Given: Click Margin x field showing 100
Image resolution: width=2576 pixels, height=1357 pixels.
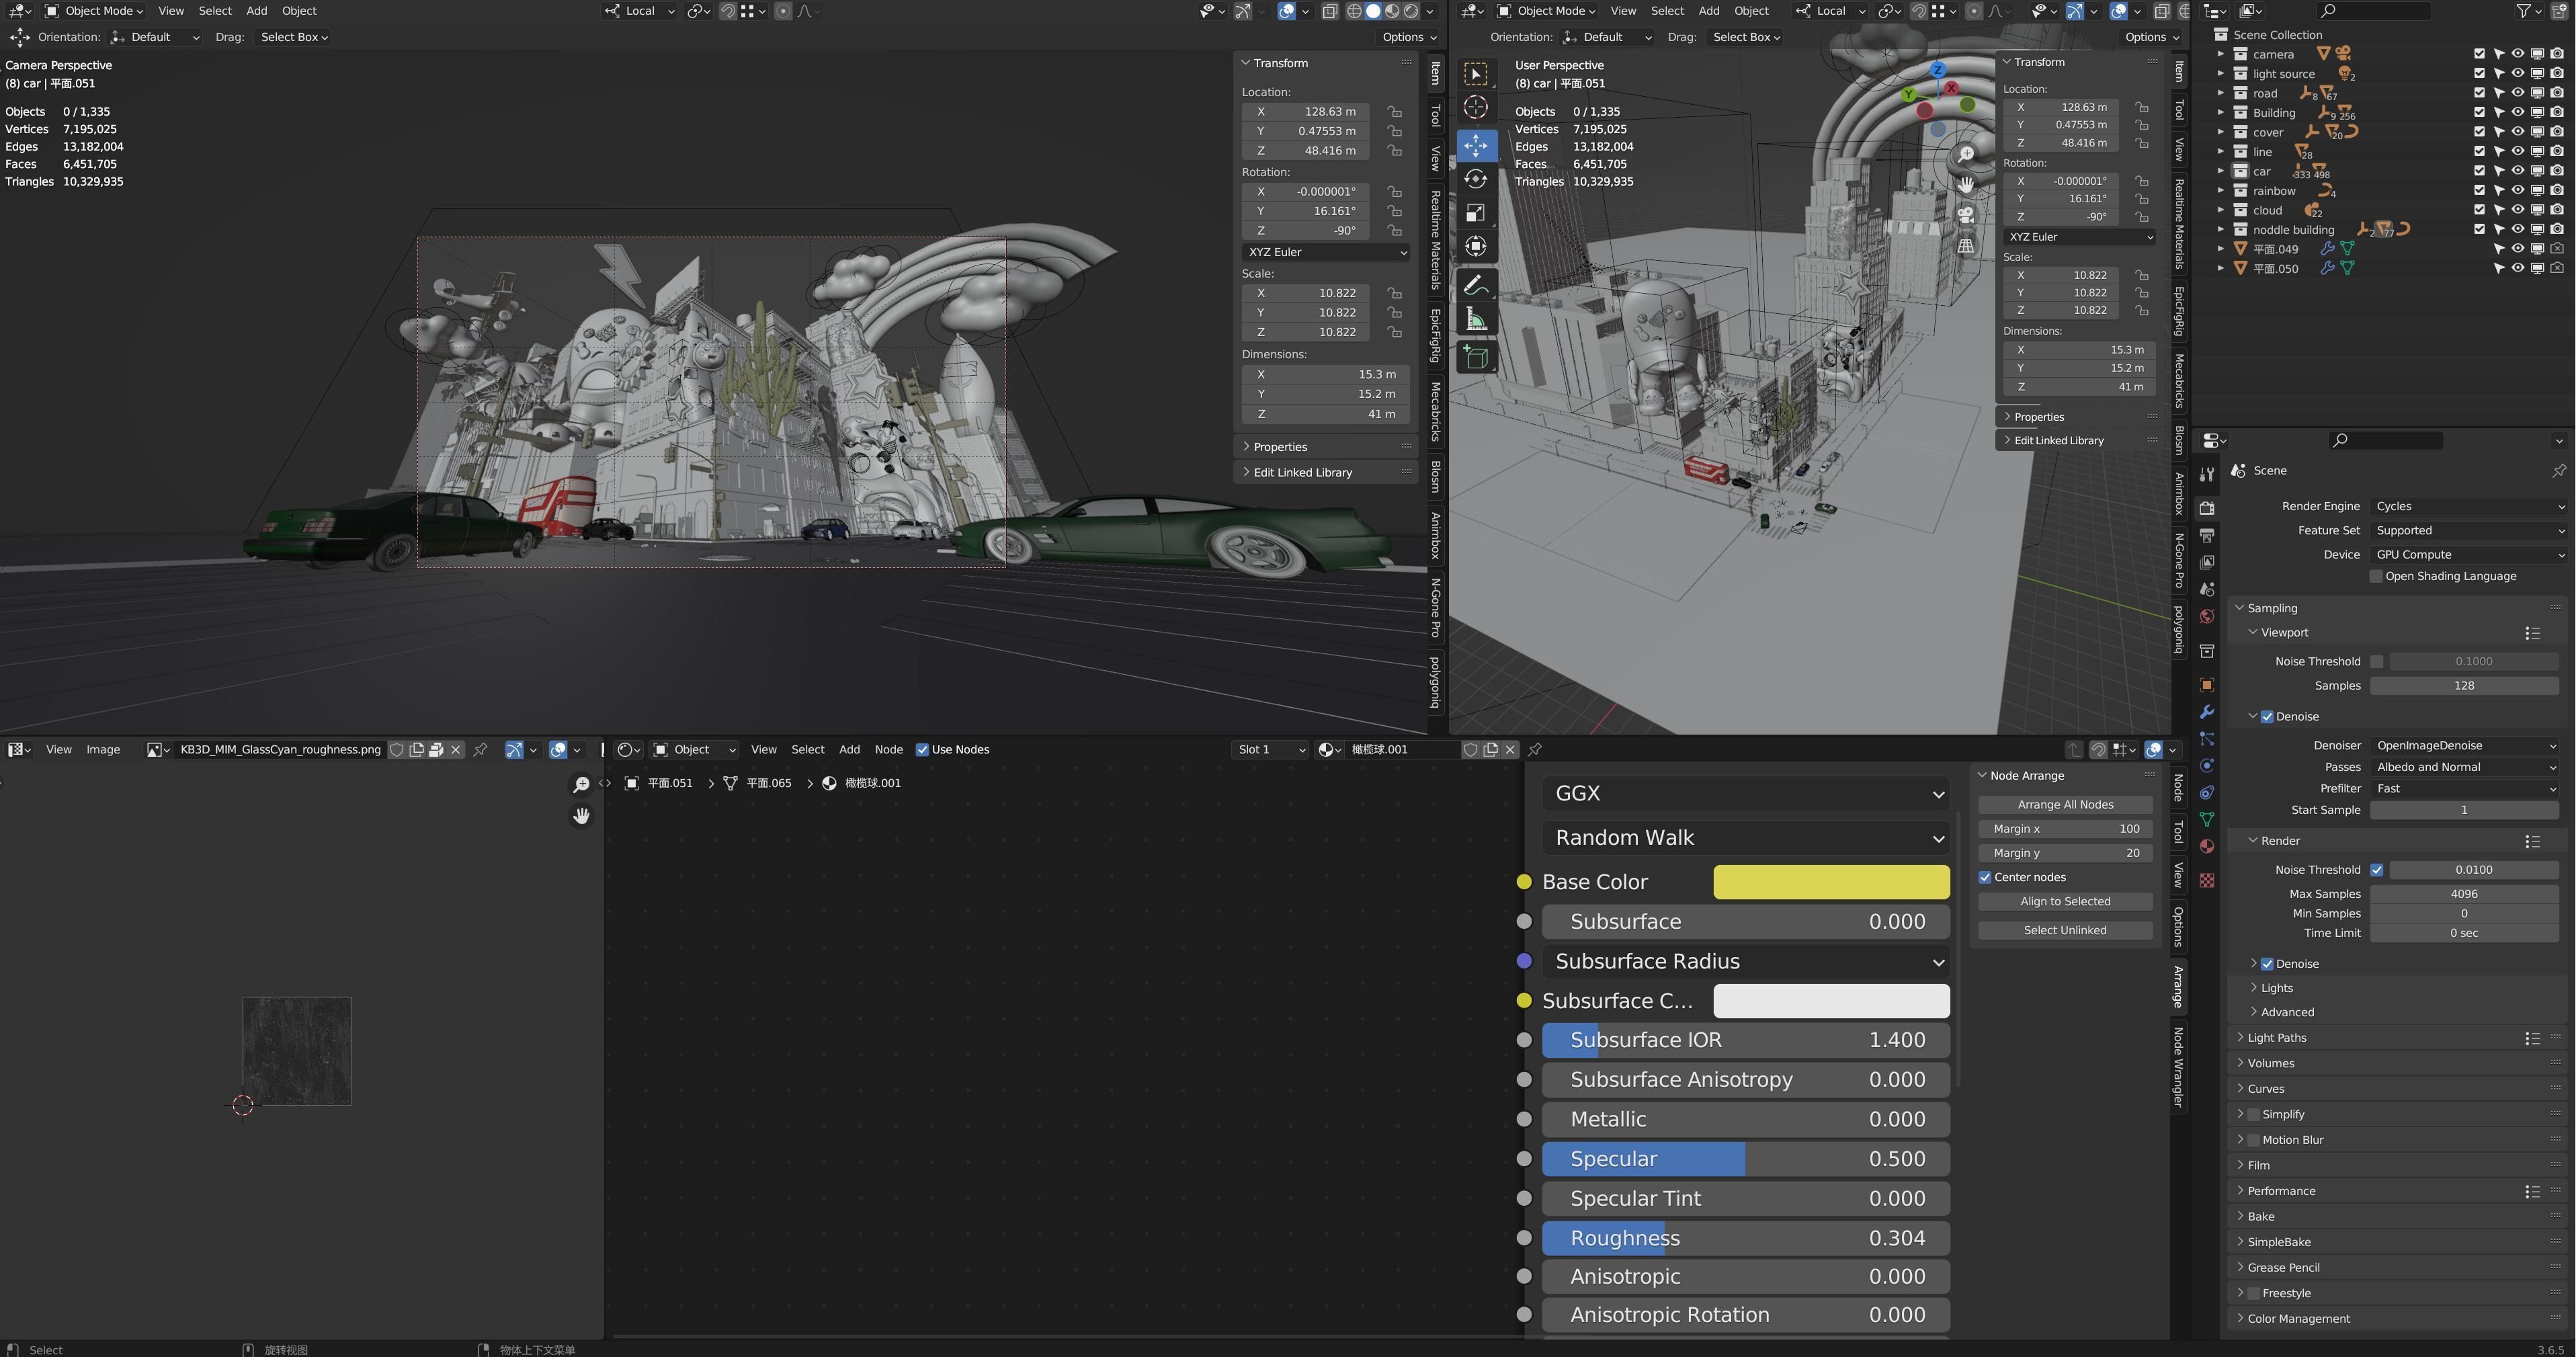Looking at the screenshot, I should 2065,829.
